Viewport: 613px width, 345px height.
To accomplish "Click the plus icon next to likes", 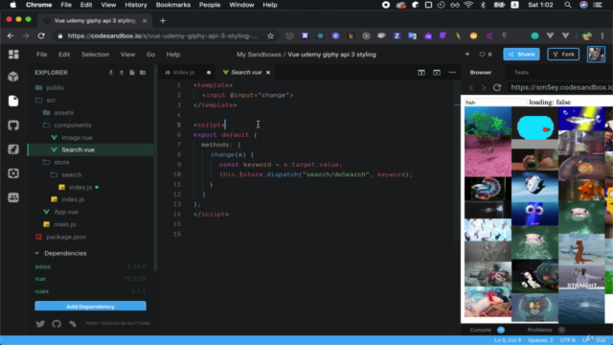I will [x=467, y=54].
